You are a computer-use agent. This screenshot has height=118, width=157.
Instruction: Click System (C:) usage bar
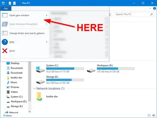65,68
